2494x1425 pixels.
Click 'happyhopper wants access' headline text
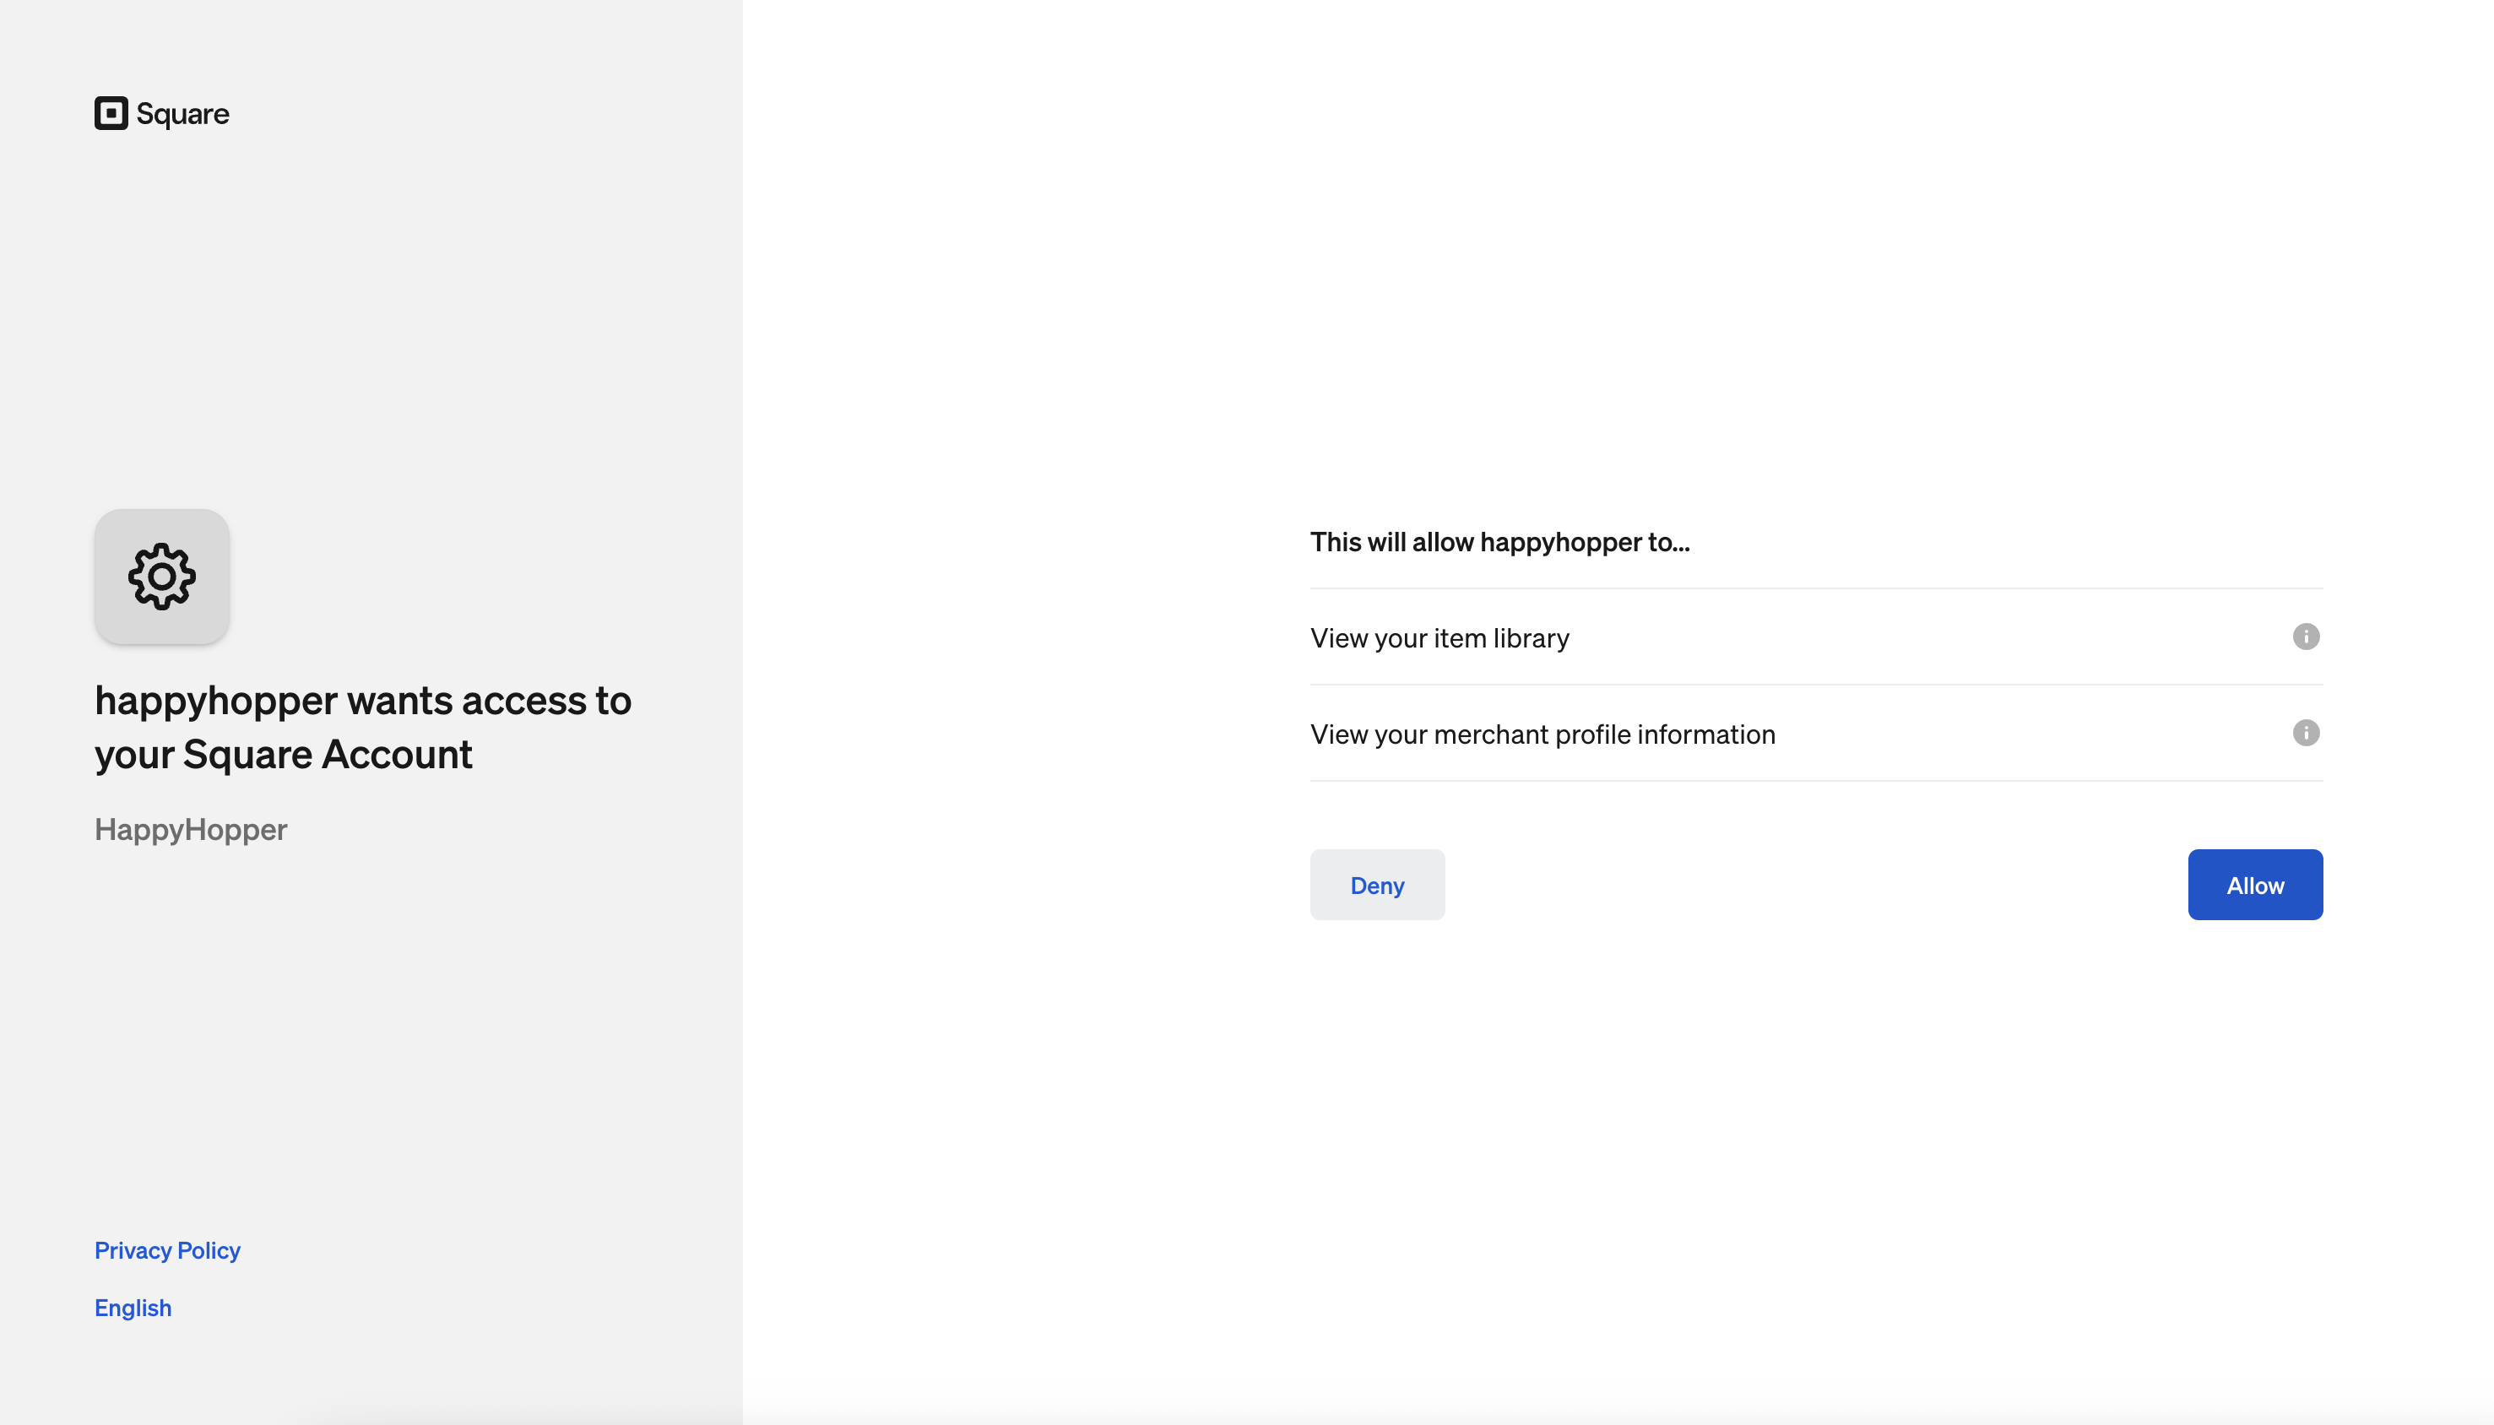tap(363, 727)
